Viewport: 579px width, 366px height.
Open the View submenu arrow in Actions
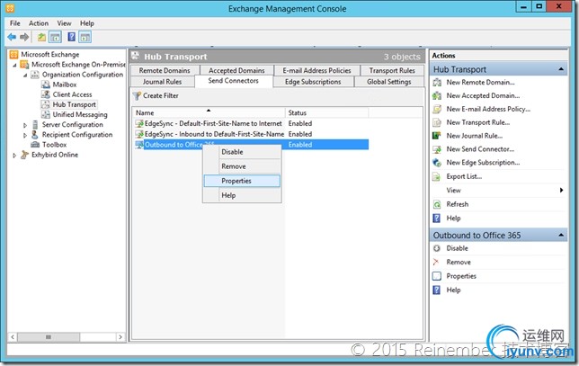561,191
